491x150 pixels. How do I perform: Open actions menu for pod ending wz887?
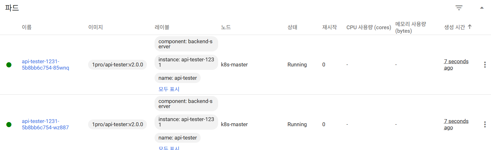[x=485, y=125]
